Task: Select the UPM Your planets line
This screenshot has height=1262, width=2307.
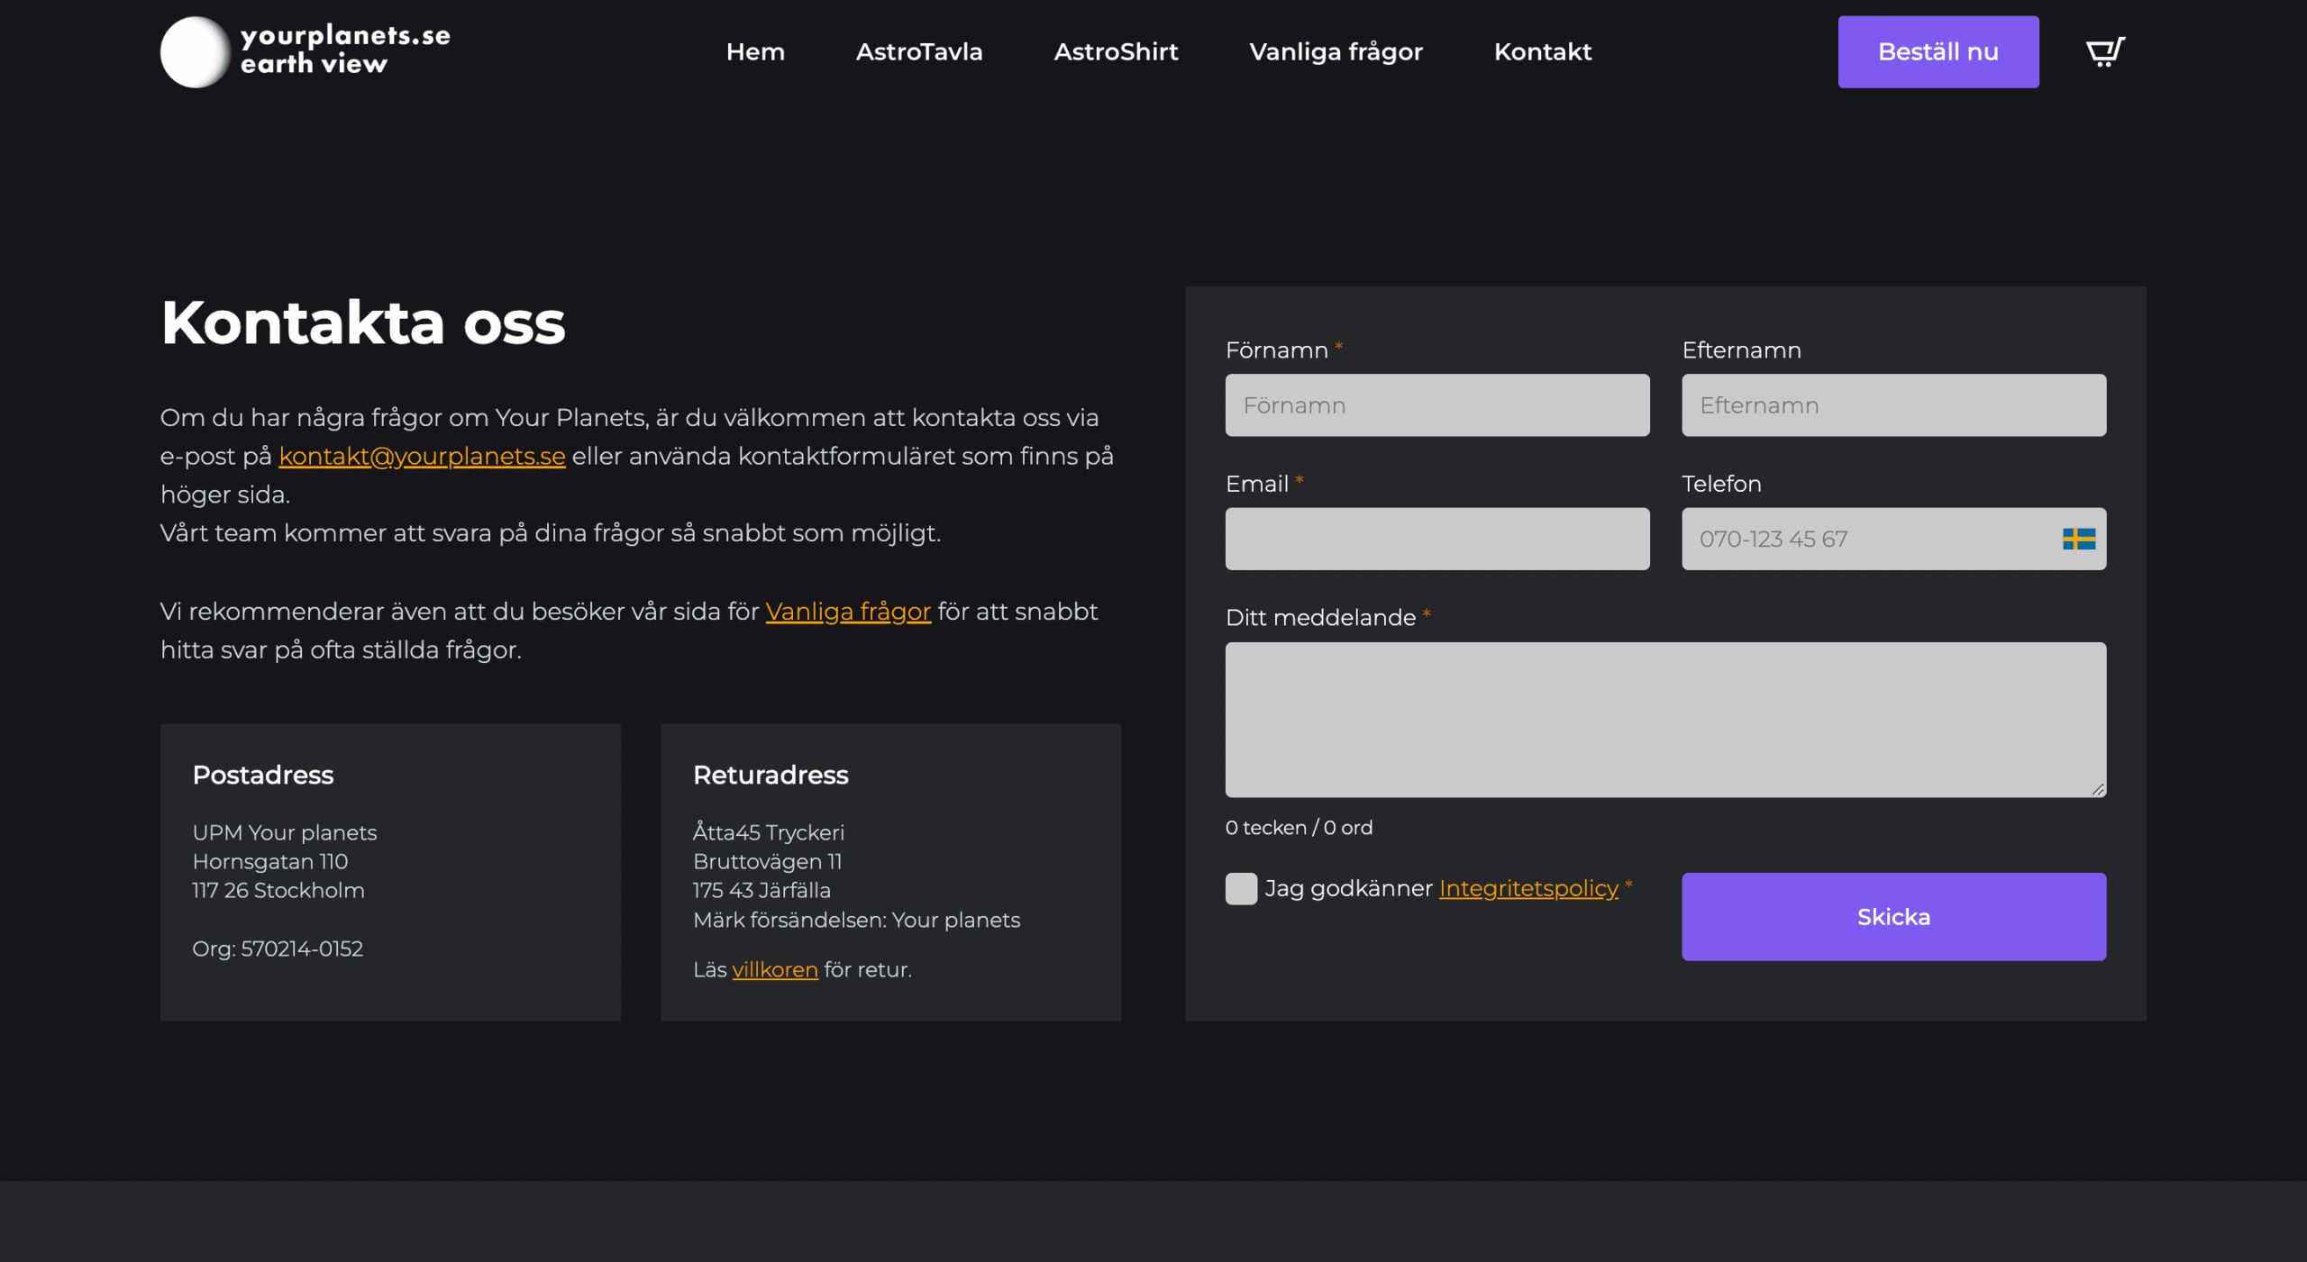Action: click(285, 832)
